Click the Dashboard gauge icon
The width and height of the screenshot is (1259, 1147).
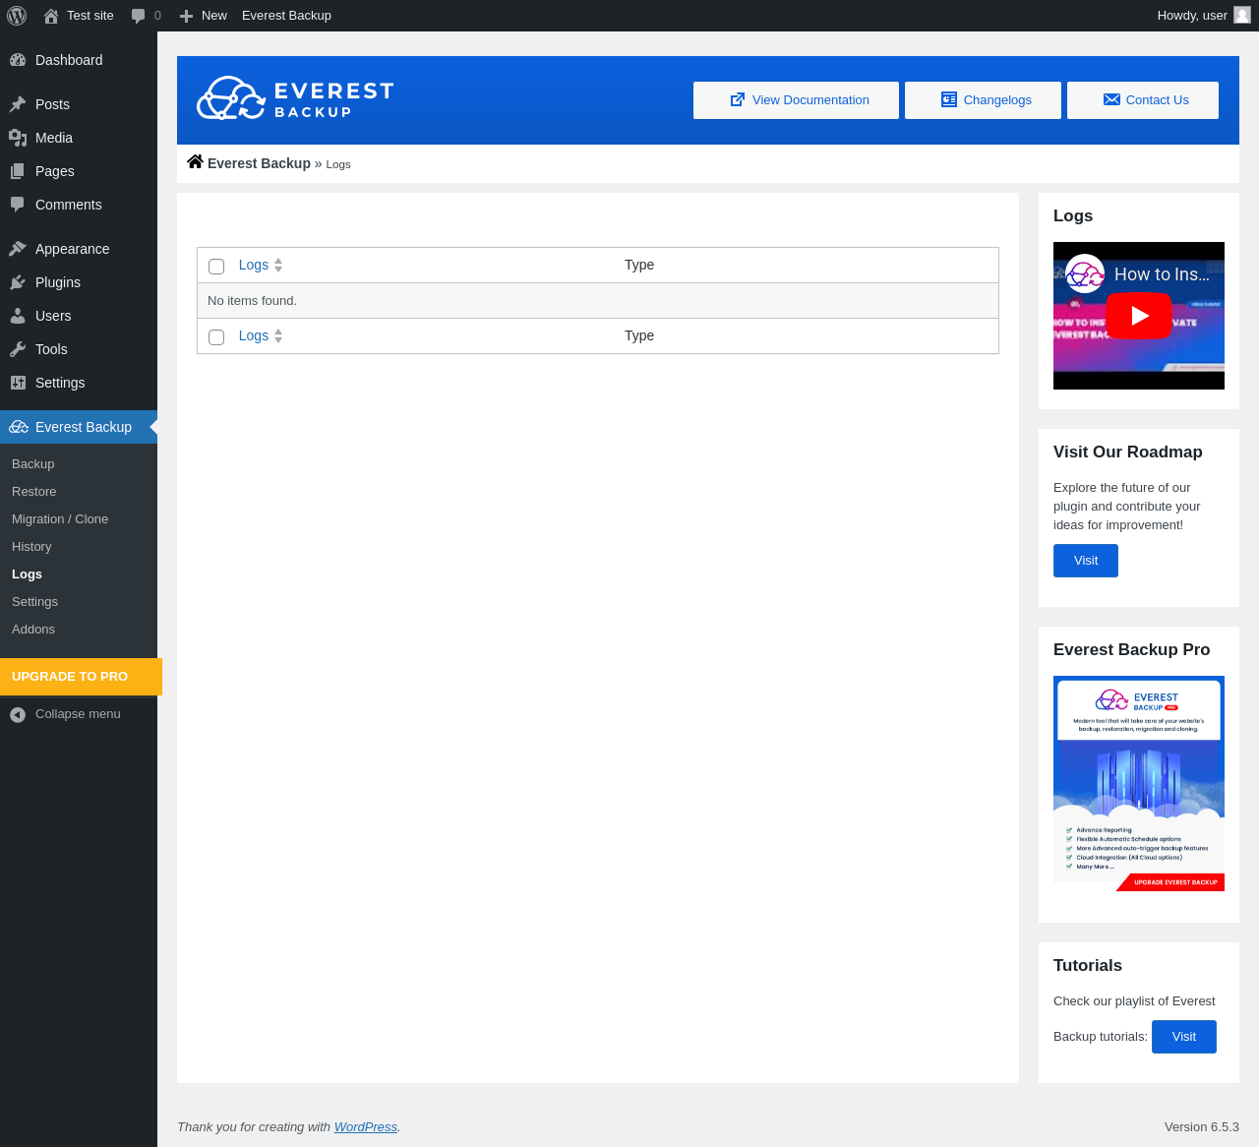(18, 60)
